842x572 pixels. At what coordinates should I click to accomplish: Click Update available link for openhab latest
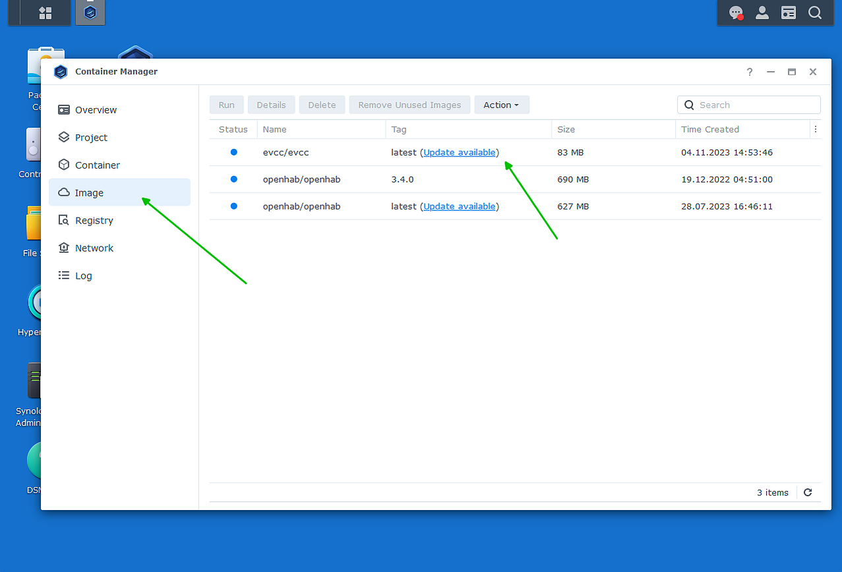(460, 206)
